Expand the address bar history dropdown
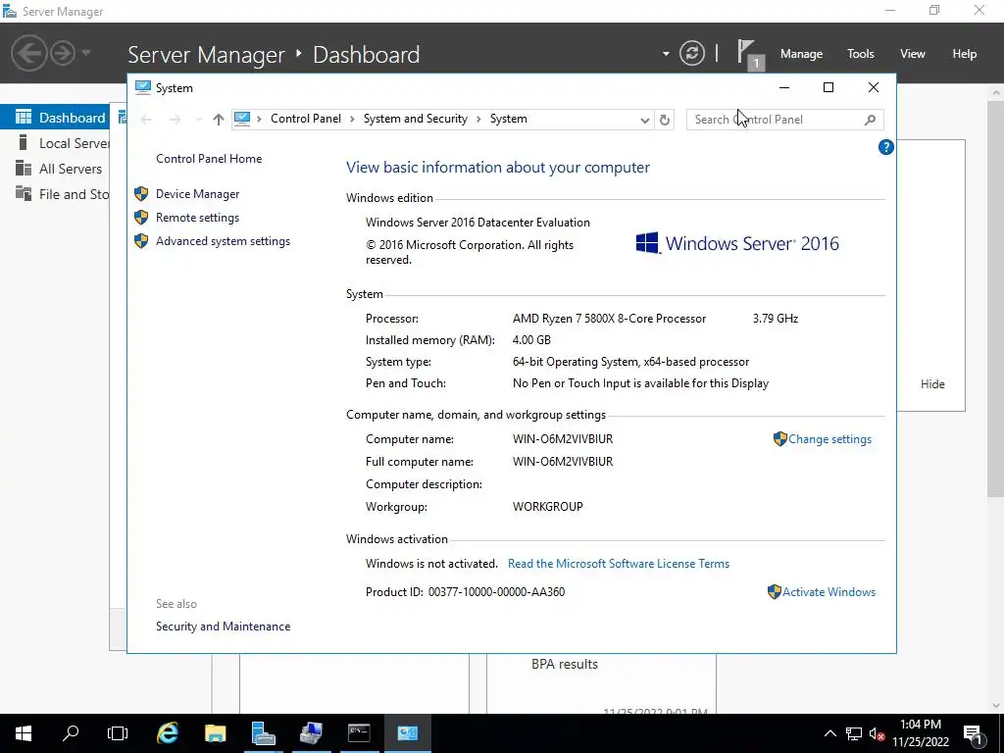This screenshot has height=753, width=1004. [x=645, y=120]
